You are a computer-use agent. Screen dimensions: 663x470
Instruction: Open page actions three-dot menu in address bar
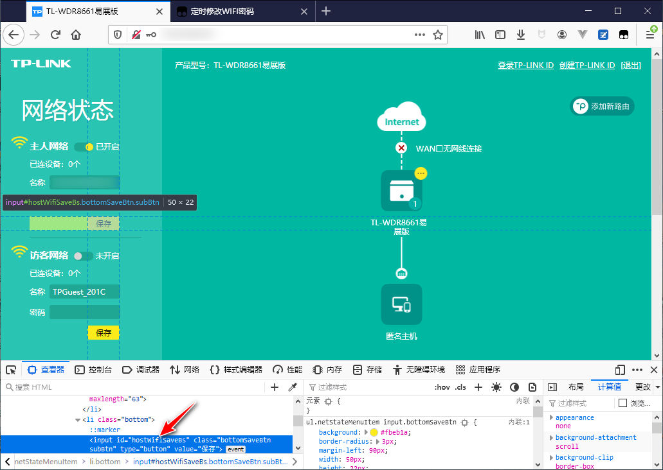pyautogui.click(x=419, y=35)
